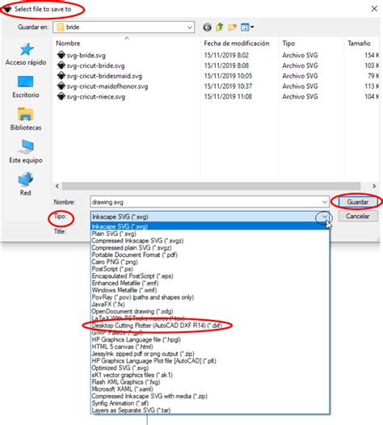Click the scroll left arrow

(x=57, y=186)
